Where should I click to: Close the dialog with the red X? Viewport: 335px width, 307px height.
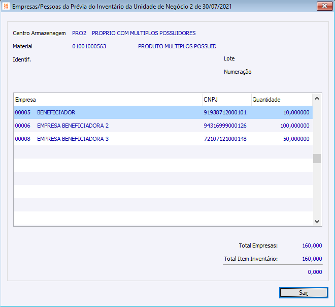point(324,6)
